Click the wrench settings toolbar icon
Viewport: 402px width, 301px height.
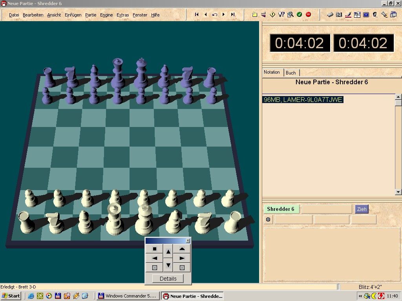point(384,15)
